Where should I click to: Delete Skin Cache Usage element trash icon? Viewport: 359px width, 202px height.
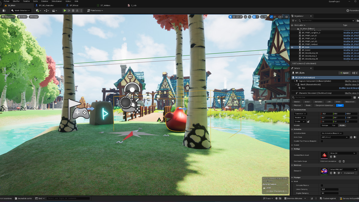coord(343,161)
